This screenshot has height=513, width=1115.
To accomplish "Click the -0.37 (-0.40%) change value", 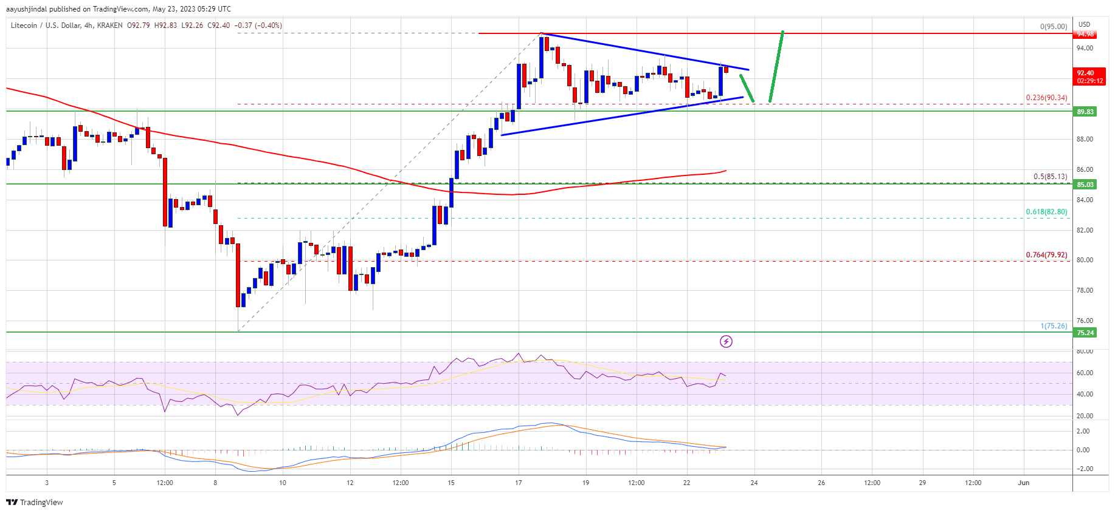I will point(259,25).
